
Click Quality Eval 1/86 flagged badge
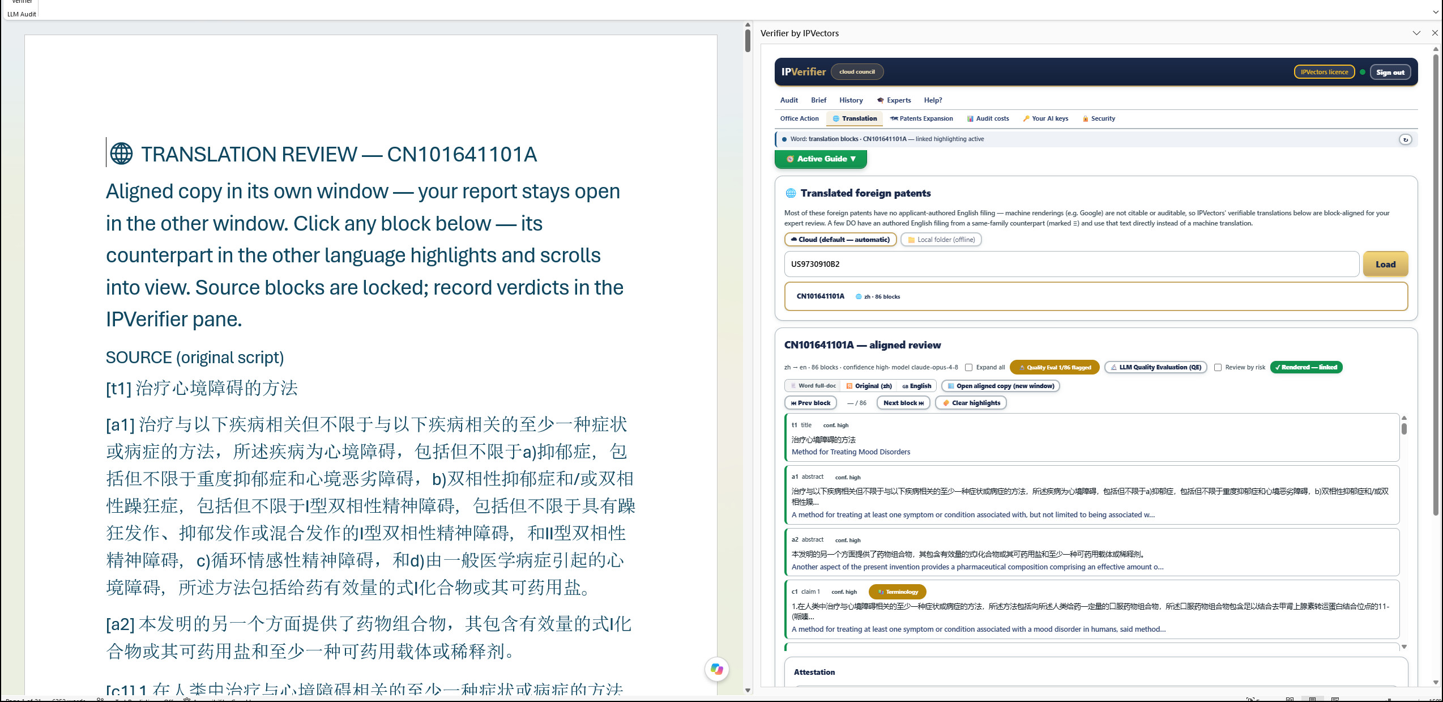[1054, 367]
